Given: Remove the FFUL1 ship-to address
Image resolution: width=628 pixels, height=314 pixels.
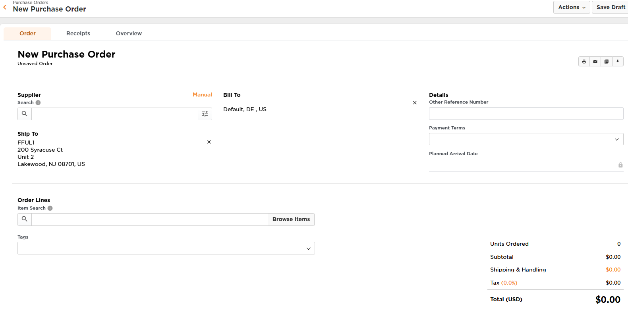Looking at the screenshot, I should (209, 142).
